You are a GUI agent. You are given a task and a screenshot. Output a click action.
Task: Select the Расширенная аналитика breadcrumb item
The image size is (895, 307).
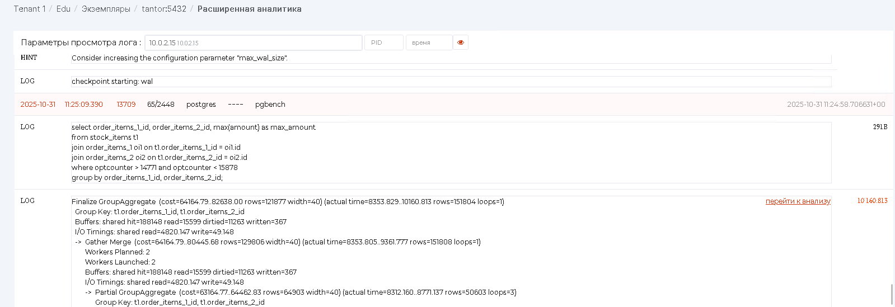[x=249, y=9]
